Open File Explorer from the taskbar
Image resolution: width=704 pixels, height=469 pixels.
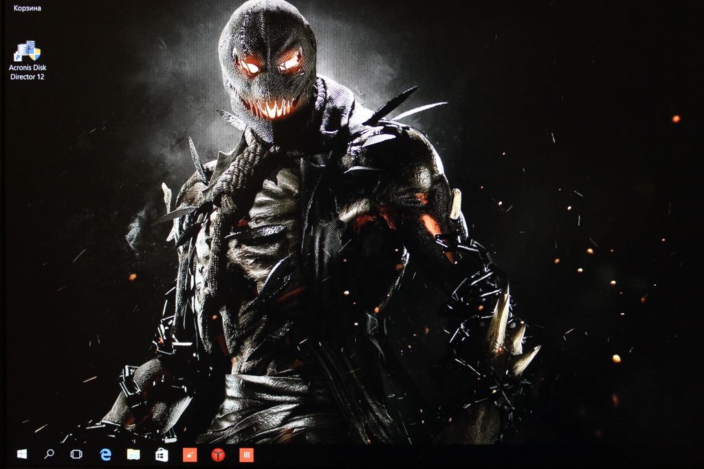(x=133, y=455)
